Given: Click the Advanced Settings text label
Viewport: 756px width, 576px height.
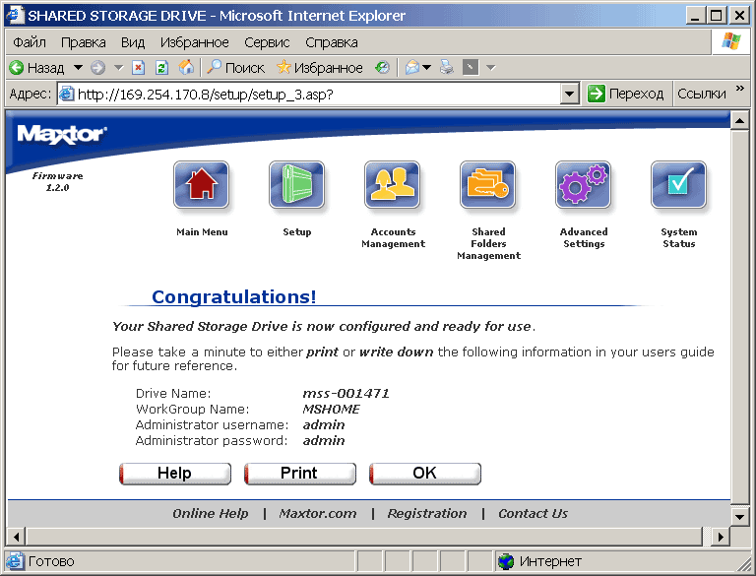Looking at the screenshot, I should [x=584, y=238].
